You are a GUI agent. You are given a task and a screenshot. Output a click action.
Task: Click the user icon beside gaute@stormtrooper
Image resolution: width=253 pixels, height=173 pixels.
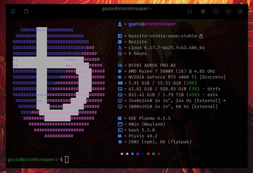pyautogui.click(x=120, y=24)
